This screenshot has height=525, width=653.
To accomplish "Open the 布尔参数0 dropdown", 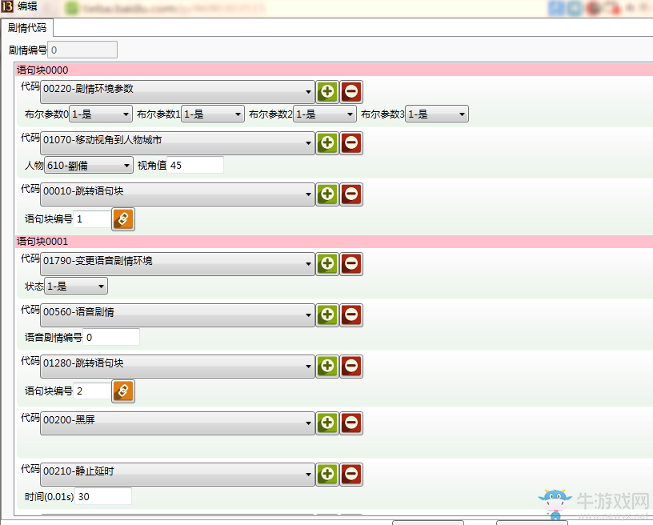I will click(101, 114).
